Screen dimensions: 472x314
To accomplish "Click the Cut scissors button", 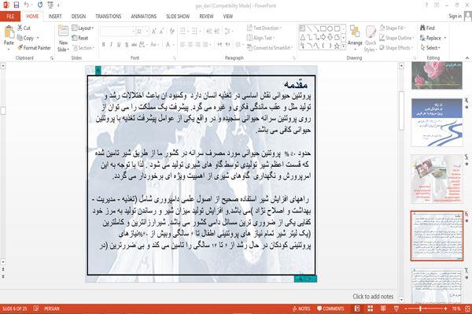I will pos(24,28).
